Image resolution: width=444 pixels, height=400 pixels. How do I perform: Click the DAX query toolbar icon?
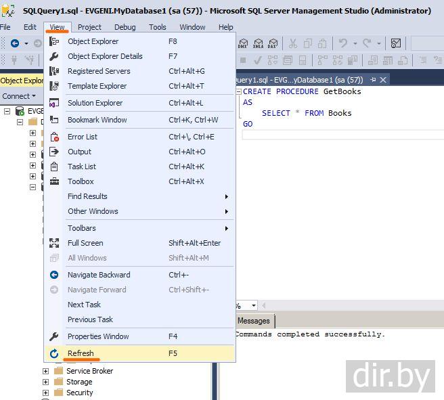point(273,43)
